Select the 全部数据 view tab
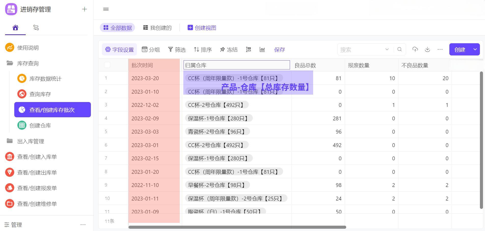Screen dimensions: 485x231 point(117,28)
